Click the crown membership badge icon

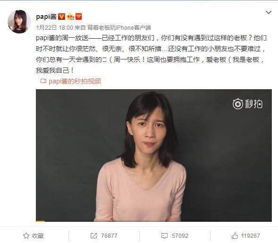(70, 17)
